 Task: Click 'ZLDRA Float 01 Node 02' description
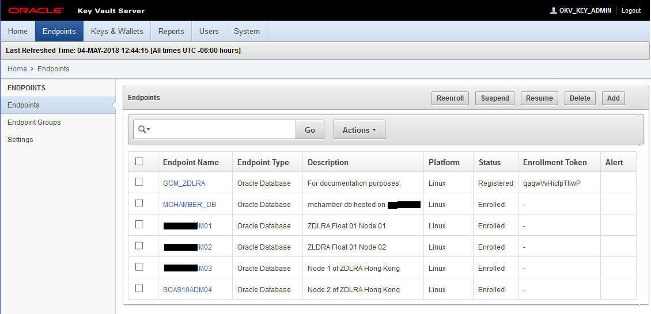[x=347, y=247]
